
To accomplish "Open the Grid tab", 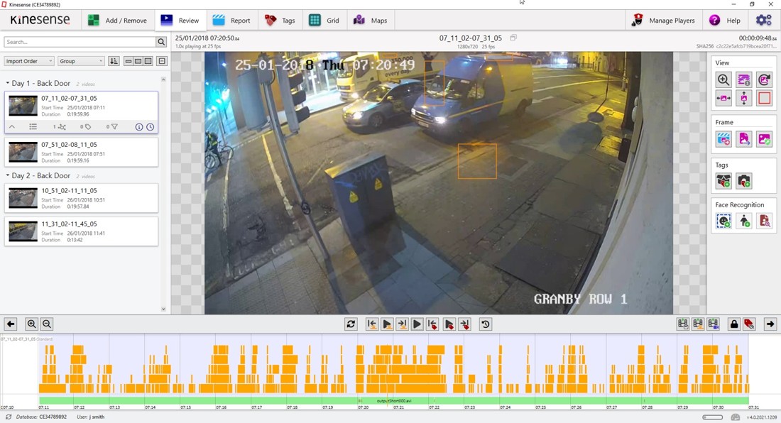I will coord(324,21).
